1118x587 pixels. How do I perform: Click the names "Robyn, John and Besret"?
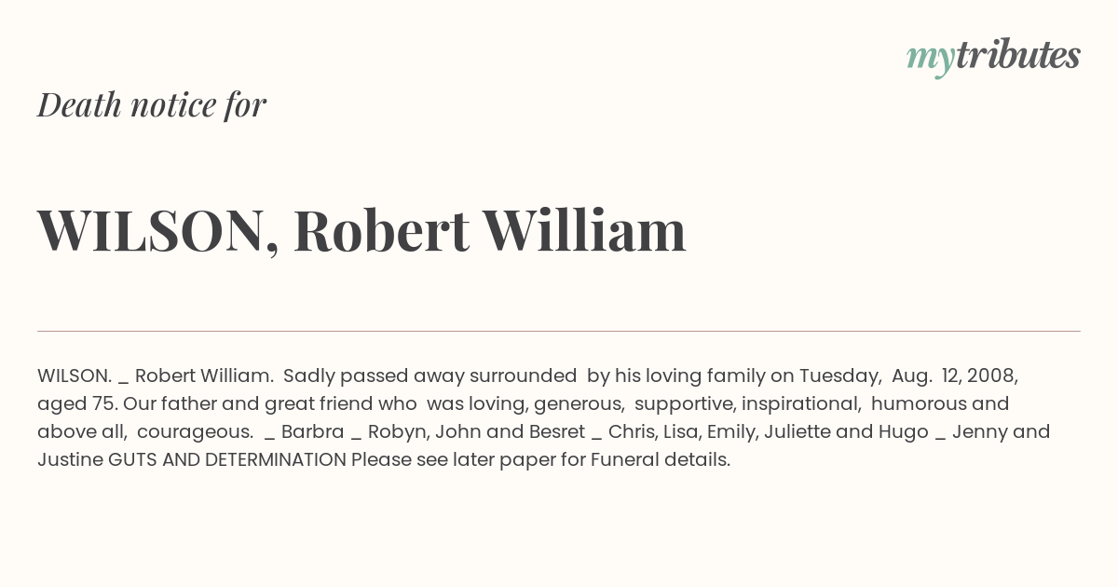click(475, 432)
